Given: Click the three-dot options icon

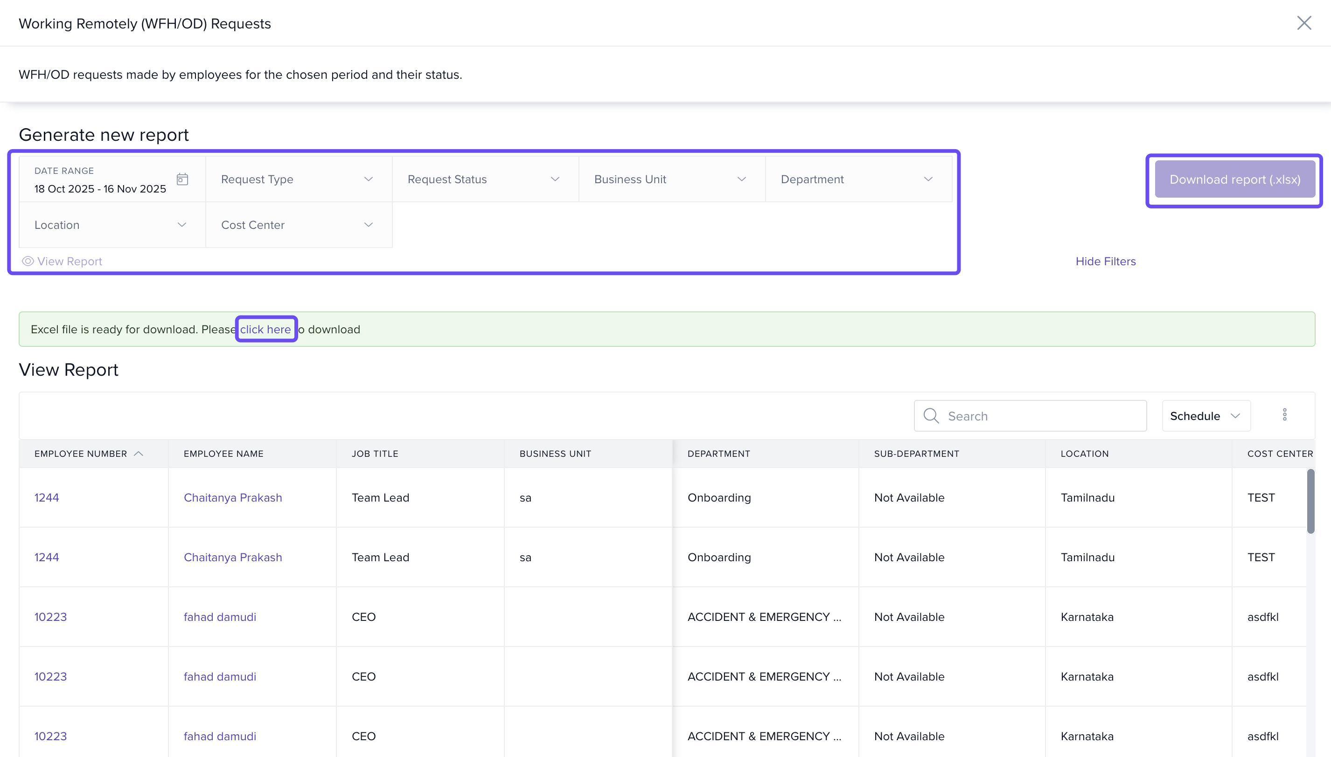Looking at the screenshot, I should (1284, 415).
